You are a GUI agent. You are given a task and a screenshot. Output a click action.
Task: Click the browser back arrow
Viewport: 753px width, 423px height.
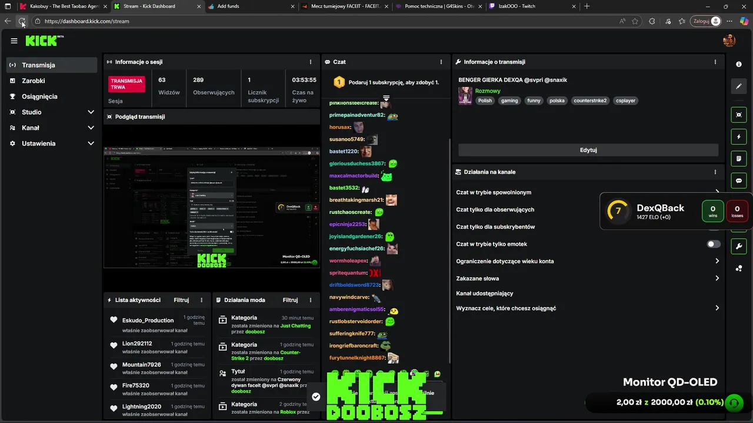[8, 21]
